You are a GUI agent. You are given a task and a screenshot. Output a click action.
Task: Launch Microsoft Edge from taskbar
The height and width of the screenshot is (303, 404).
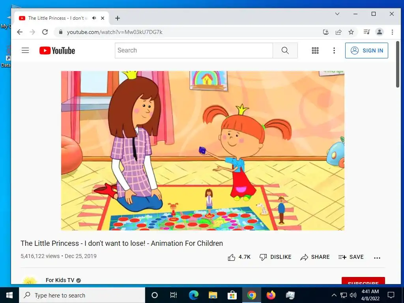pos(194,295)
